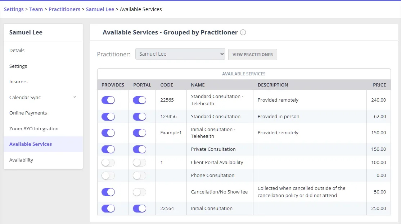The image size is (401, 224).
Task: Click the info icon beside Available Services heading
Action: point(243,32)
